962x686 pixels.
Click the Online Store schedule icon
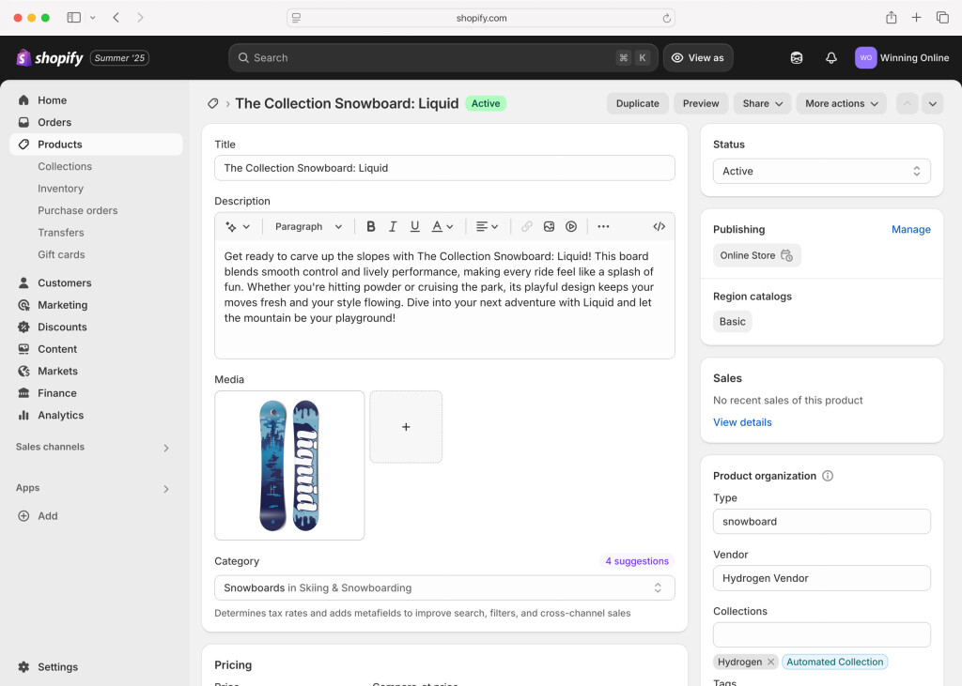(786, 255)
